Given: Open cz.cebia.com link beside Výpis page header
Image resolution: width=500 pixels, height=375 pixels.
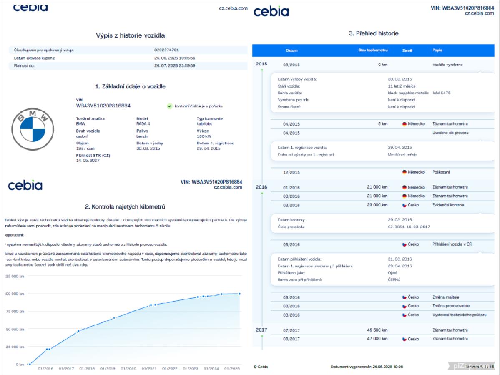Looking at the screenshot, I should [233, 8].
